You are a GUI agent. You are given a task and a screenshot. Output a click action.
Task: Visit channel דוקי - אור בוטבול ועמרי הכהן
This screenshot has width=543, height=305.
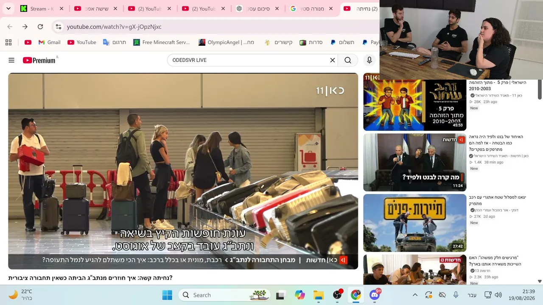pyautogui.click(x=497, y=210)
